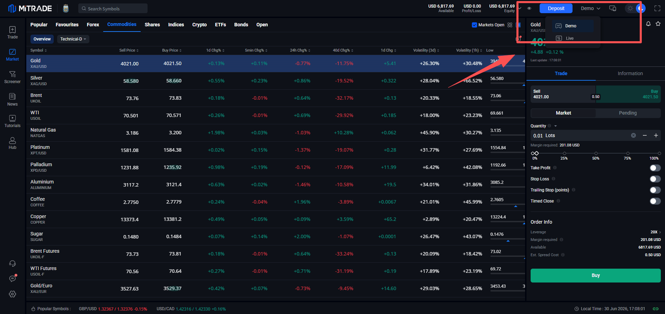Select the Pending order type
This screenshot has height=314, width=665.
[x=628, y=113]
